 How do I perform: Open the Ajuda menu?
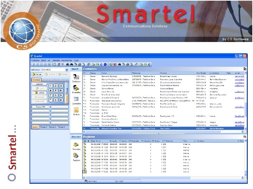point(76,61)
